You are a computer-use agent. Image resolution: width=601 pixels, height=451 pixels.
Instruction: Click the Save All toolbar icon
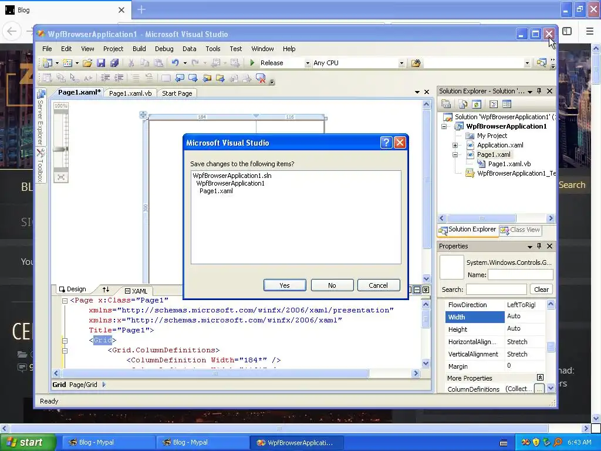click(x=114, y=63)
